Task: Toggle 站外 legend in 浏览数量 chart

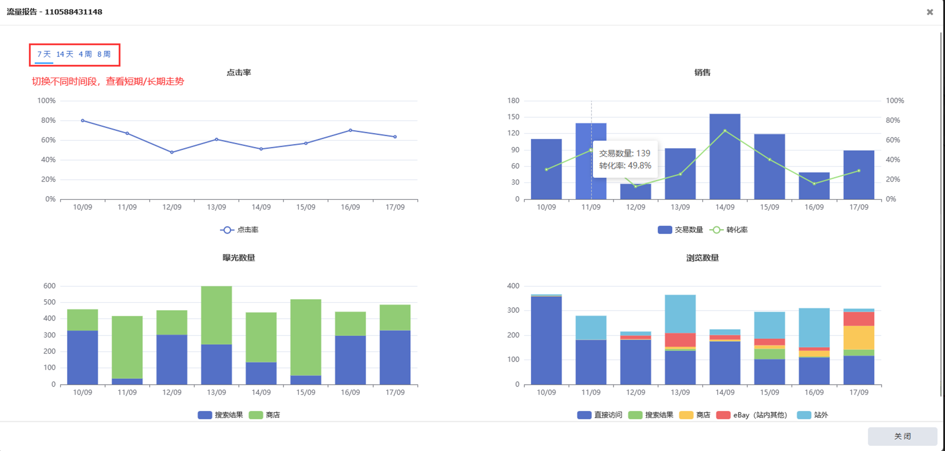Action: [x=813, y=415]
